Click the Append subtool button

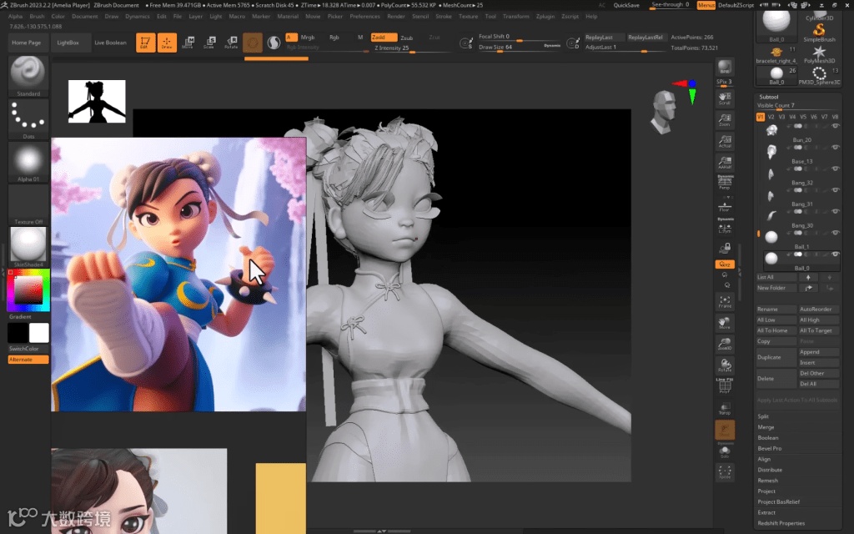pyautogui.click(x=819, y=352)
